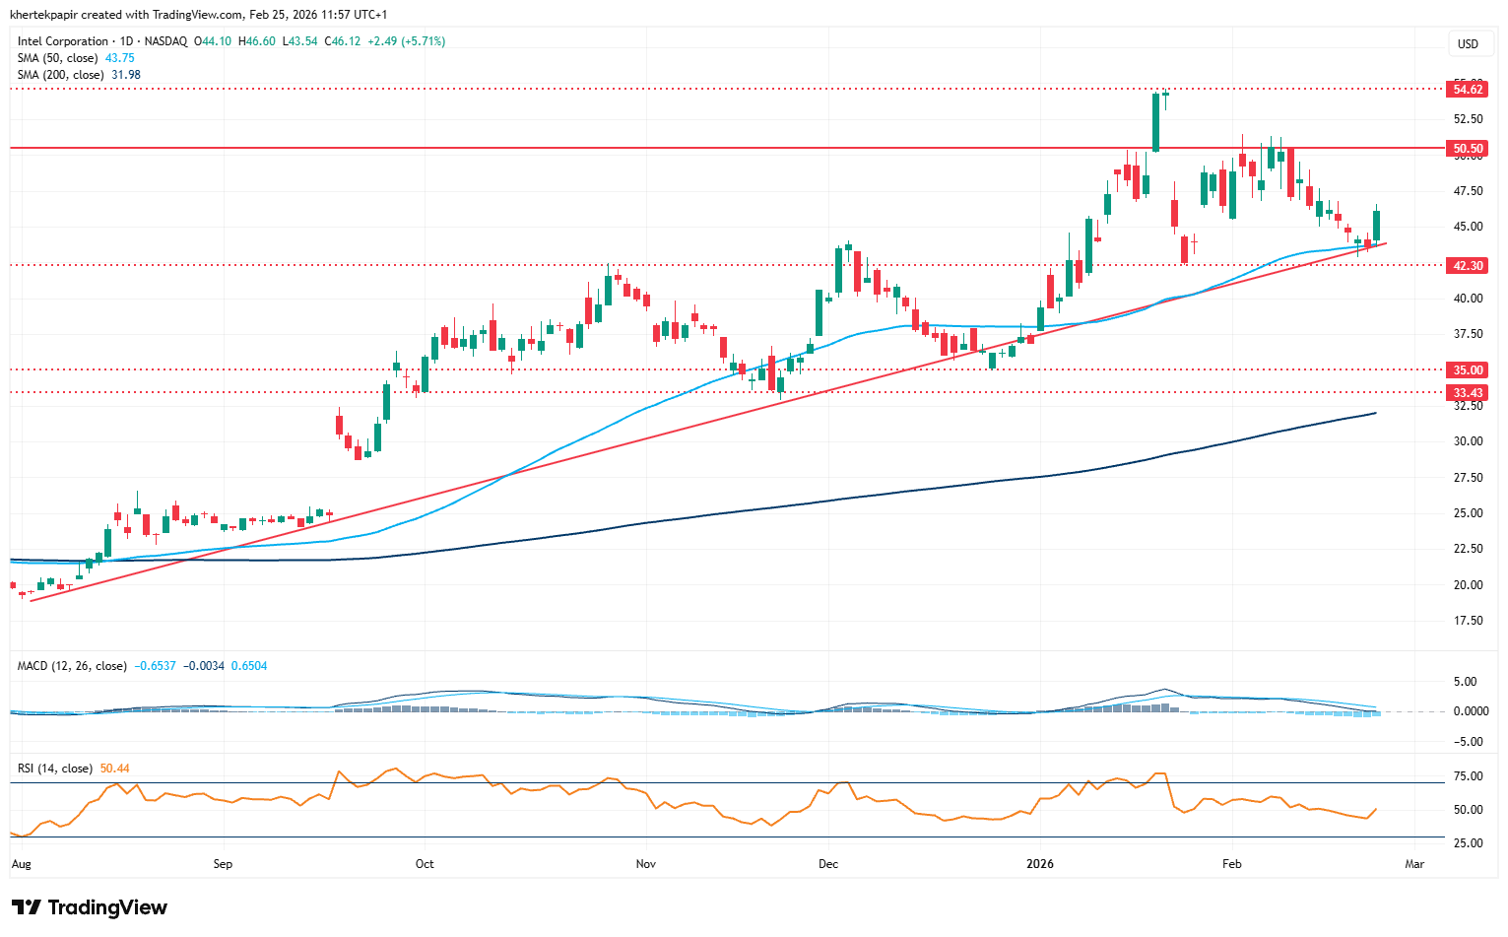The height and width of the screenshot is (937, 1508).
Task: Click the Dec marker on time axis
Action: 827,864
